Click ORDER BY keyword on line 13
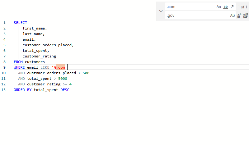 click(22, 90)
